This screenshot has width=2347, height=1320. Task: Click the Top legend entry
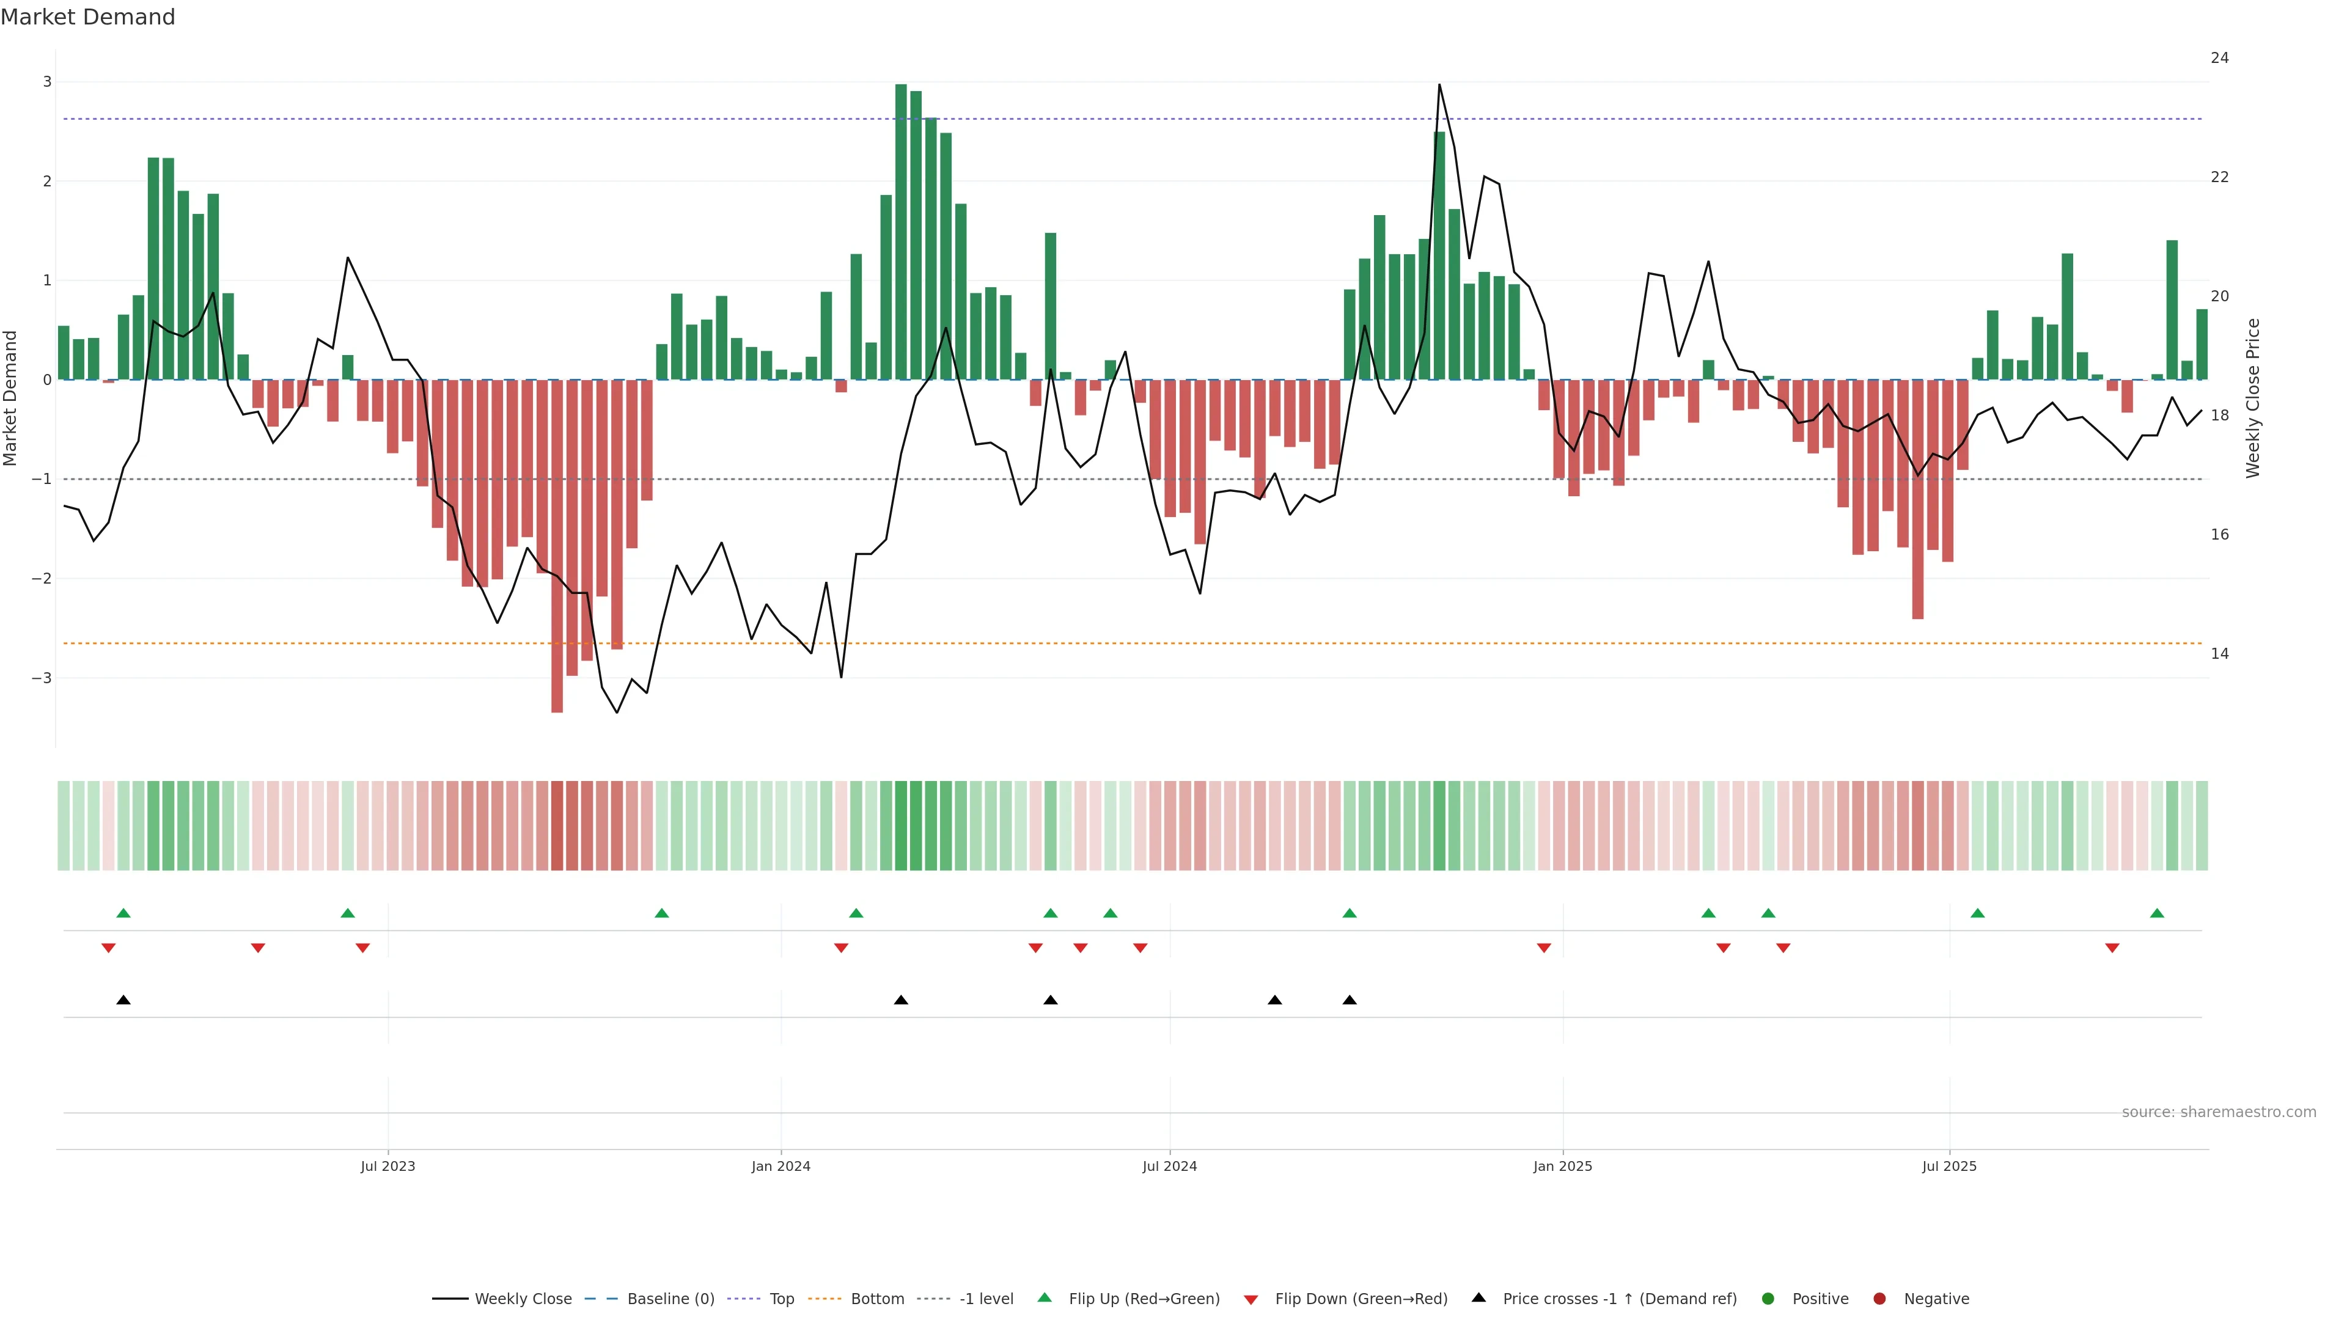tap(782, 1299)
